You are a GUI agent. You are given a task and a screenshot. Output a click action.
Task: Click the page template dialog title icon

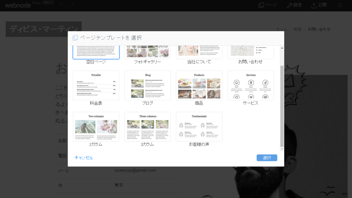click(75, 38)
